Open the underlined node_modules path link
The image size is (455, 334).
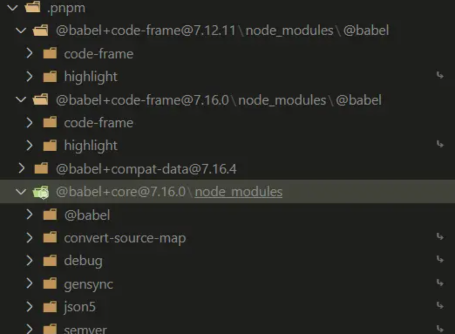tap(238, 192)
